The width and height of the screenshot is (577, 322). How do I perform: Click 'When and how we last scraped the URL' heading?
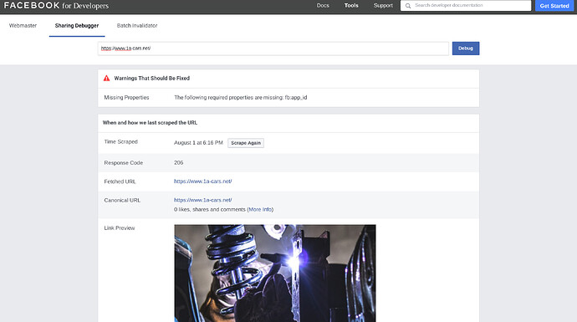click(150, 123)
